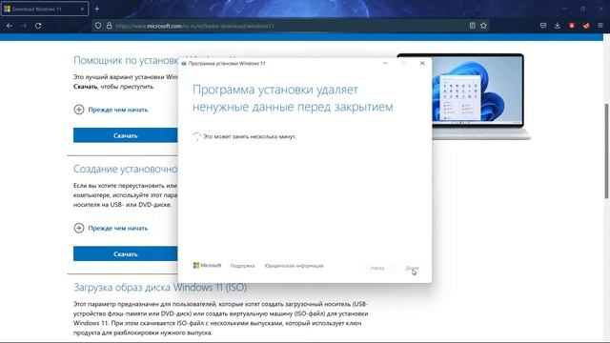Open 'Юридическая информация' link in setup dialog
Image resolution: width=610 pixels, height=343 pixels.
pos(295,266)
